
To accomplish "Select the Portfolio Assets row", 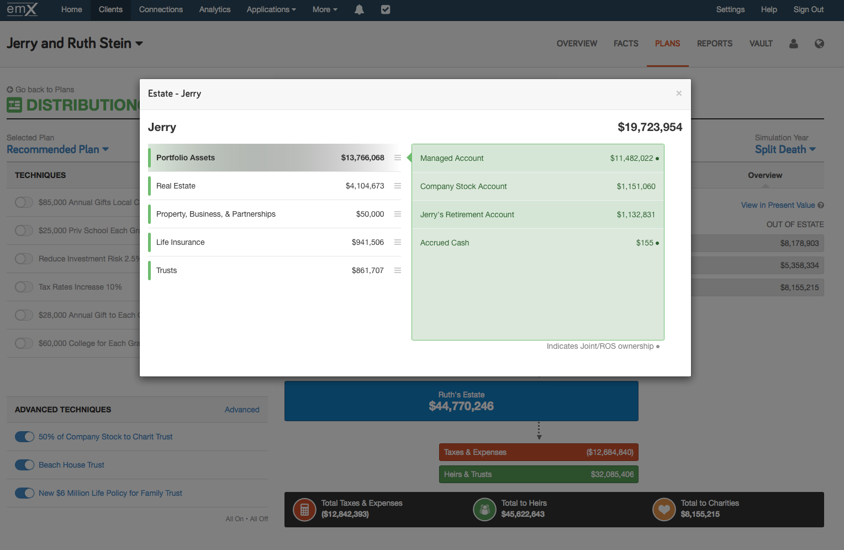I will [275, 158].
